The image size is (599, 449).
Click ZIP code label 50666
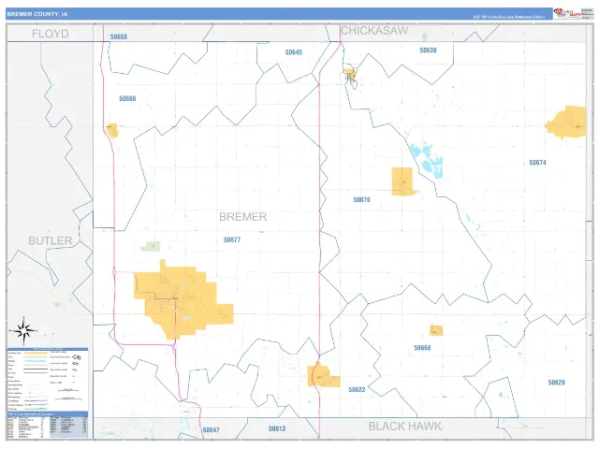[x=127, y=98]
